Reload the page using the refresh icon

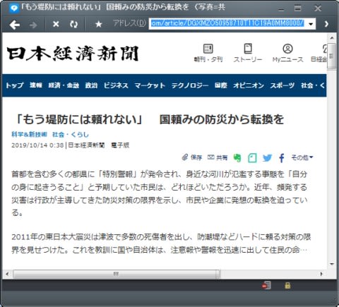[x=73, y=24]
